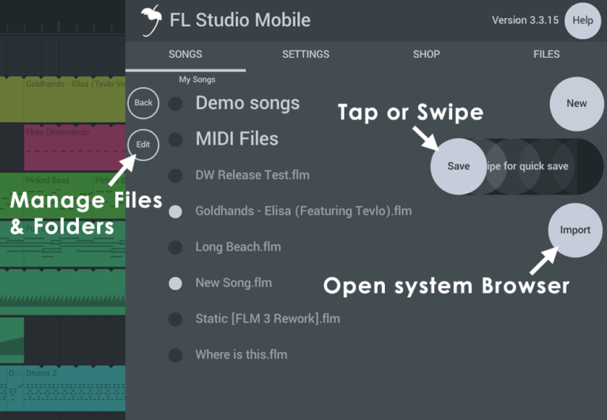Select the Drums 2 clip in playlist
The width and height of the screenshot is (607, 420).
coord(75,388)
